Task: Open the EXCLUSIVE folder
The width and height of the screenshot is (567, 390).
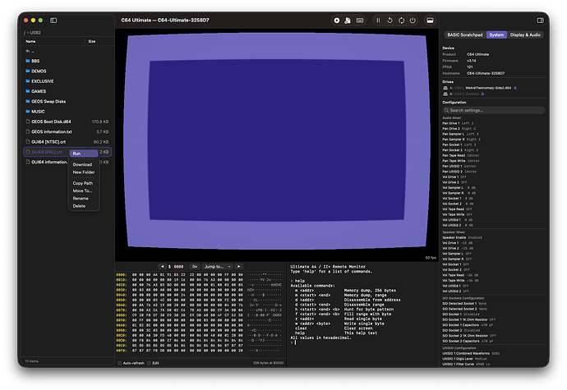Action: [x=67, y=81]
